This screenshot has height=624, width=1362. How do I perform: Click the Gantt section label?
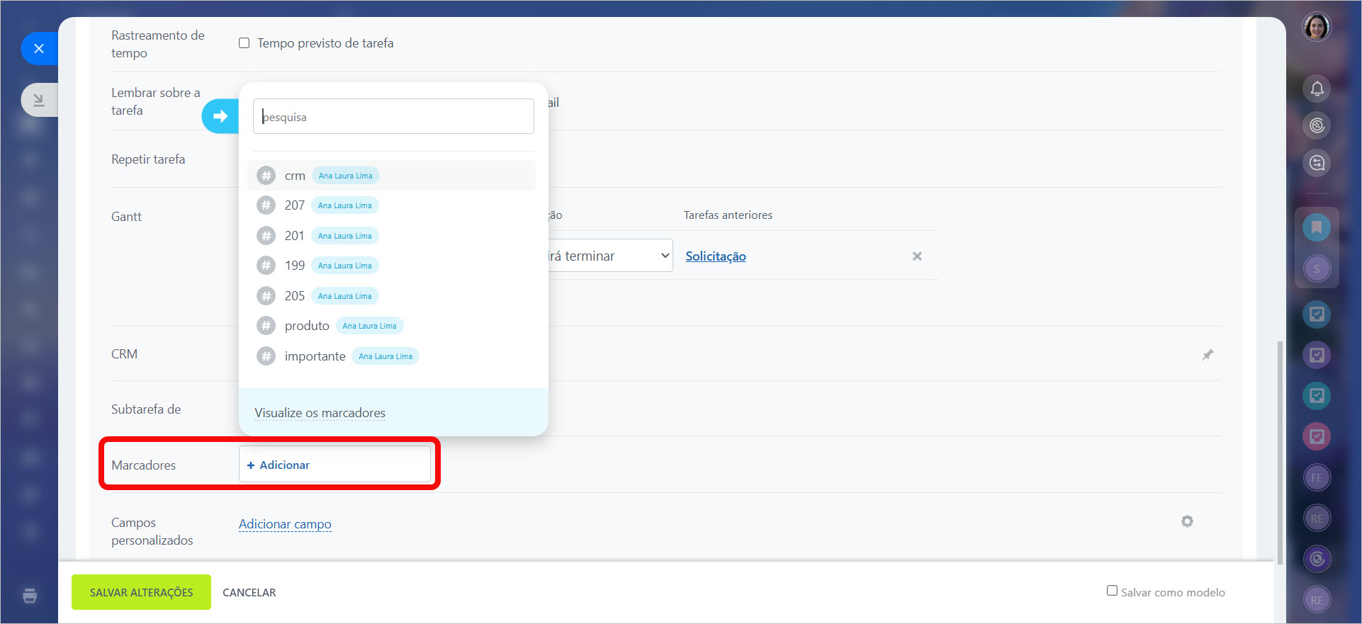(x=126, y=217)
